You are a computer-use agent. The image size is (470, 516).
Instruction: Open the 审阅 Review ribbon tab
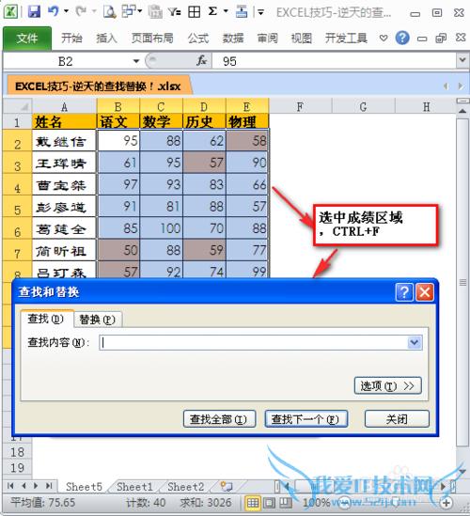point(267,39)
